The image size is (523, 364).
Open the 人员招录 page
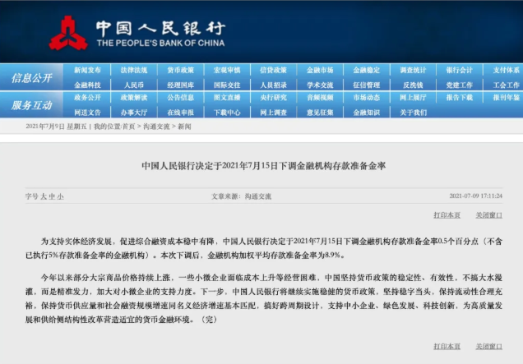pyautogui.click(x=274, y=85)
